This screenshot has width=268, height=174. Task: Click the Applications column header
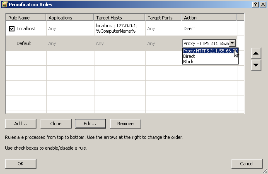[x=70, y=18]
